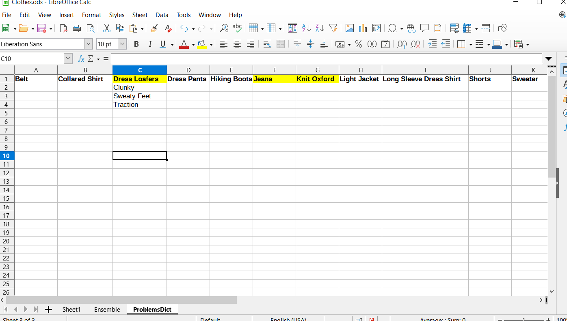This screenshot has width=567, height=321.
Task: Sort descending Z to A
Action: (x=320, y=28)
